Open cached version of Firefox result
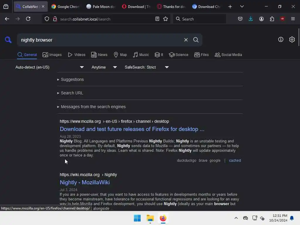 click(235, 161)
